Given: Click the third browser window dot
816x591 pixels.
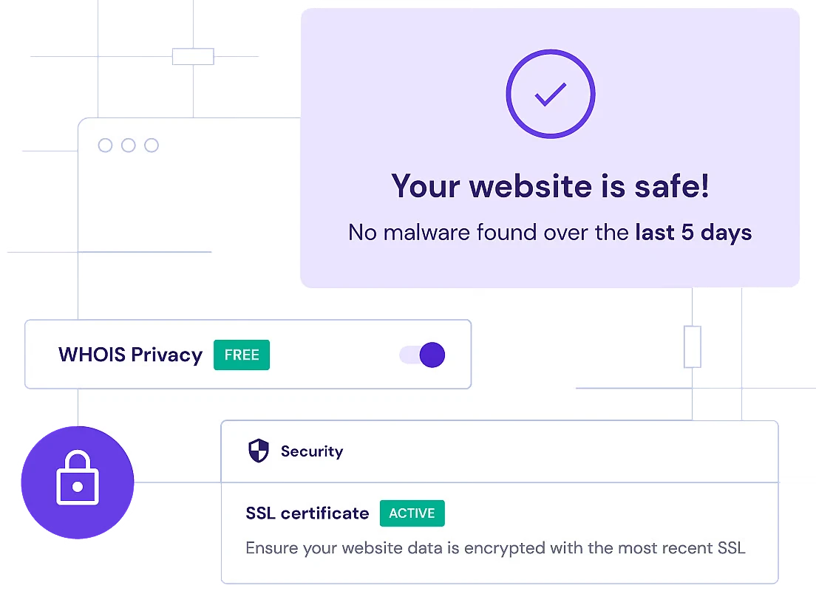Looking at the screenshot, I should pos(152,146).
